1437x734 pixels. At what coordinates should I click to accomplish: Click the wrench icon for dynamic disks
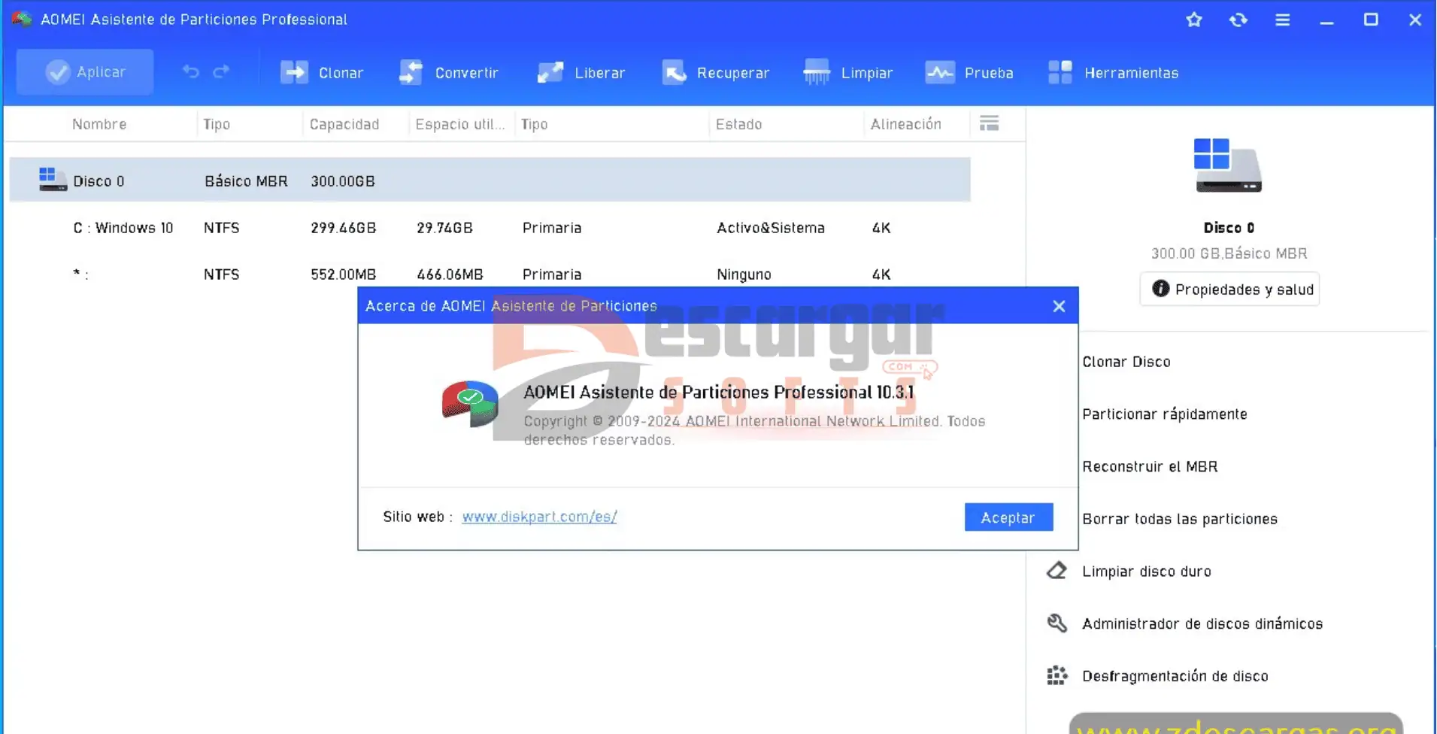pyautogui.click(x=1057, y=623)
